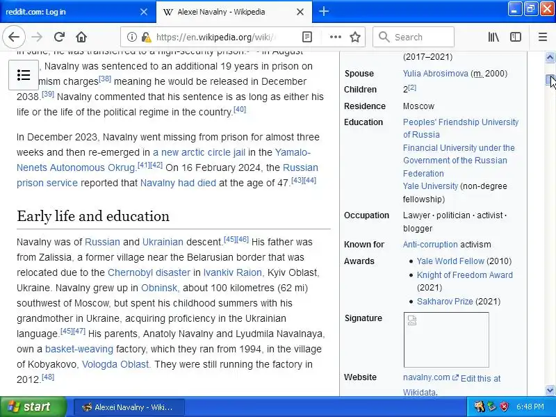
Task: Open the Russian descent link
Action: pyautogui.click(x=102, y=242)
